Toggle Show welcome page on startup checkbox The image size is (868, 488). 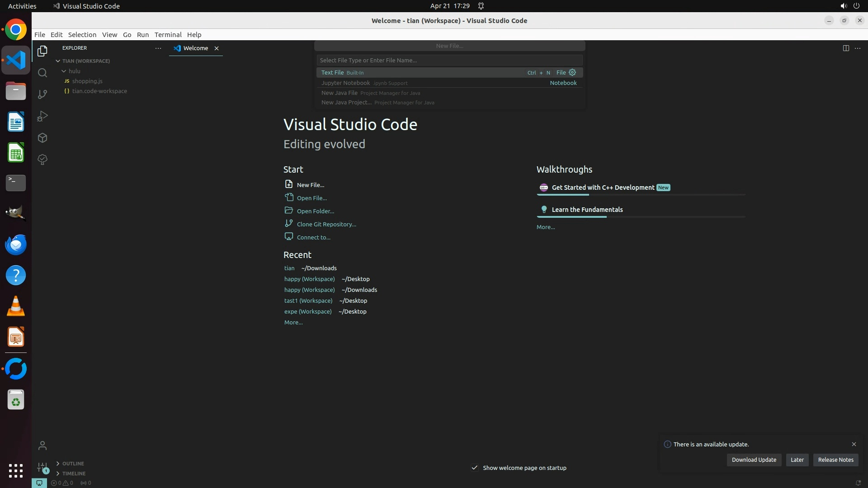[475, 468]
